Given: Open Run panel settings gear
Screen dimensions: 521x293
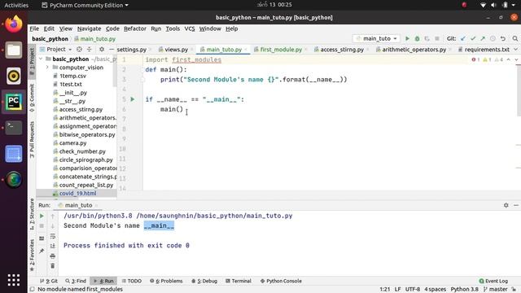Looking at the screenshot, I should tap(506, 205).
